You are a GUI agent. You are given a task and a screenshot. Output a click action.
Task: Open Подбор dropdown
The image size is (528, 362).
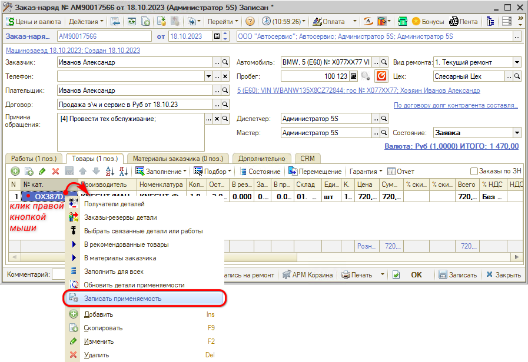212,172
